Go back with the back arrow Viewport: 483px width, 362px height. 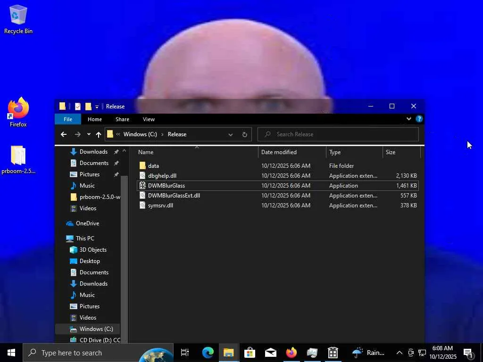pyautogui.click(x=64, y=134)
